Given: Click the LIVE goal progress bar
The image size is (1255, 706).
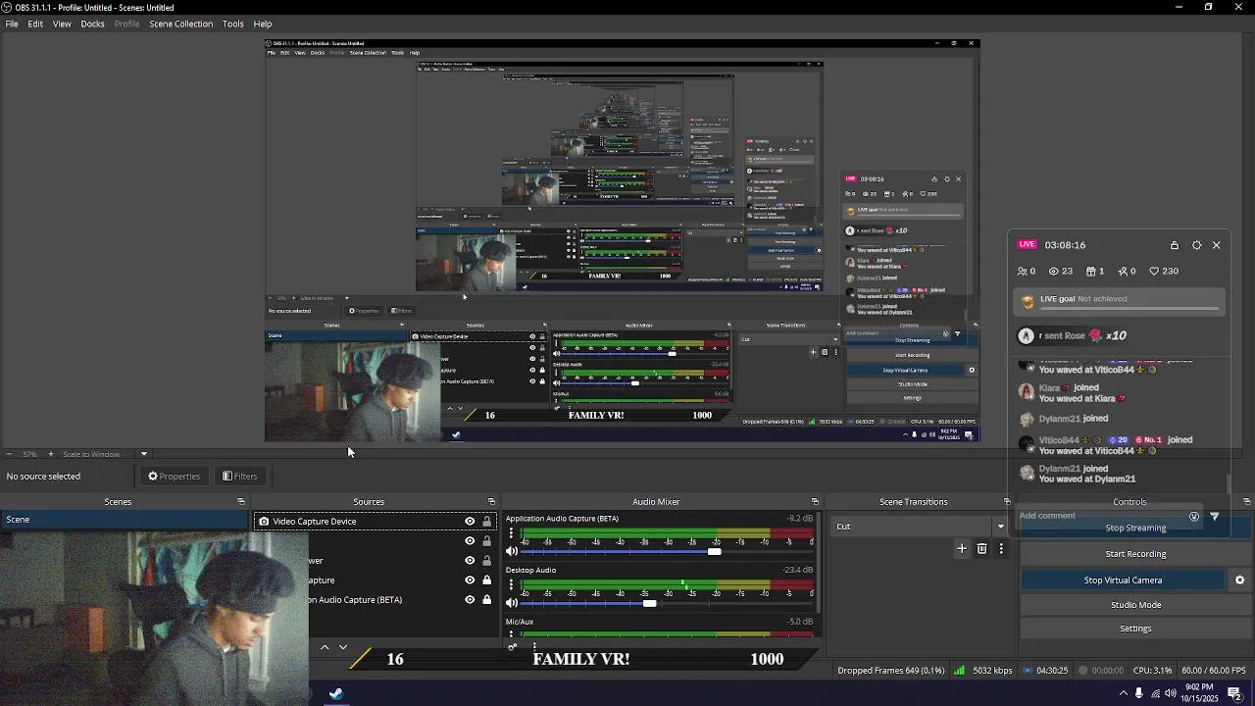Looking at the screenshot, I should 1129,311.
